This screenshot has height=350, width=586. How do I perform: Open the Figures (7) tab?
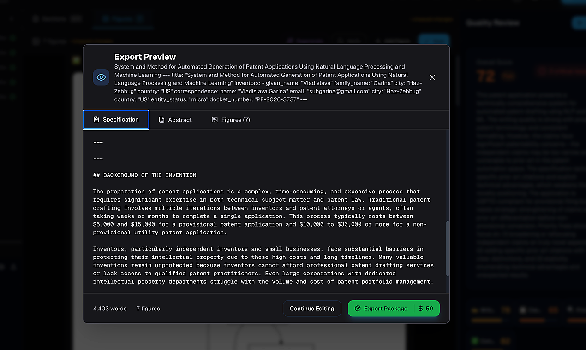(x=231, y=120)
